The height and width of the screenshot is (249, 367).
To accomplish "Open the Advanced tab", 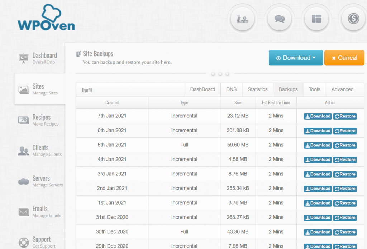I will coord(342,89).
